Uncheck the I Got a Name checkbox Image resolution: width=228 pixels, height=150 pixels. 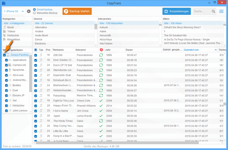tap(36, 111)
